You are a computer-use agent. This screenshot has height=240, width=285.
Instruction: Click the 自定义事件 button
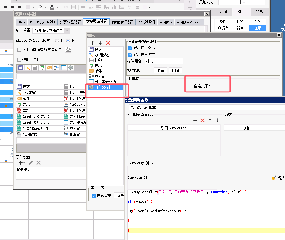pos(203,86)
